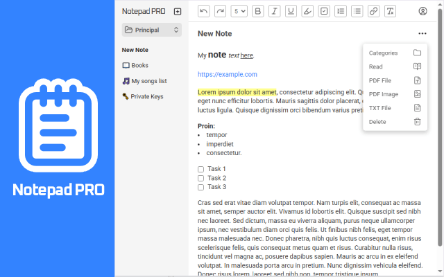Click the redo arrow icon

pos(221,11)
